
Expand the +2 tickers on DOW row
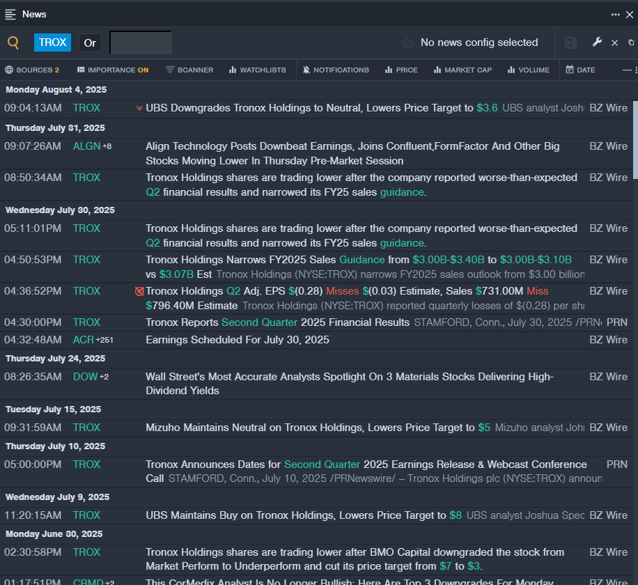coord(104,377)
